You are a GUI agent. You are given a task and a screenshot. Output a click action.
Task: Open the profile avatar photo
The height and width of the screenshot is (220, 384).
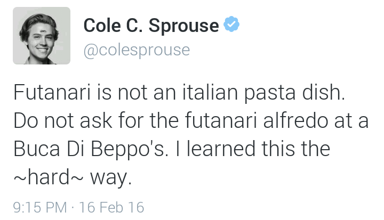tap(42, 36)
